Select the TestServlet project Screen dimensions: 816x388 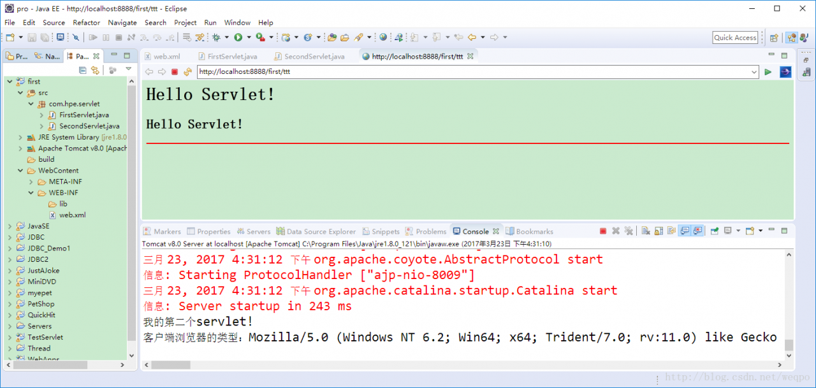click(40, 337)
